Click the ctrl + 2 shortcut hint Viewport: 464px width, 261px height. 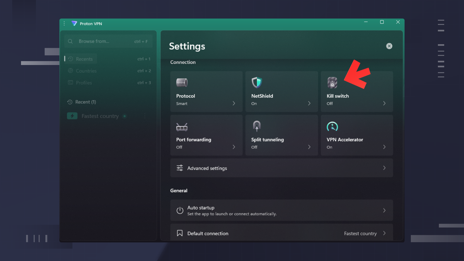pos(144,71)
